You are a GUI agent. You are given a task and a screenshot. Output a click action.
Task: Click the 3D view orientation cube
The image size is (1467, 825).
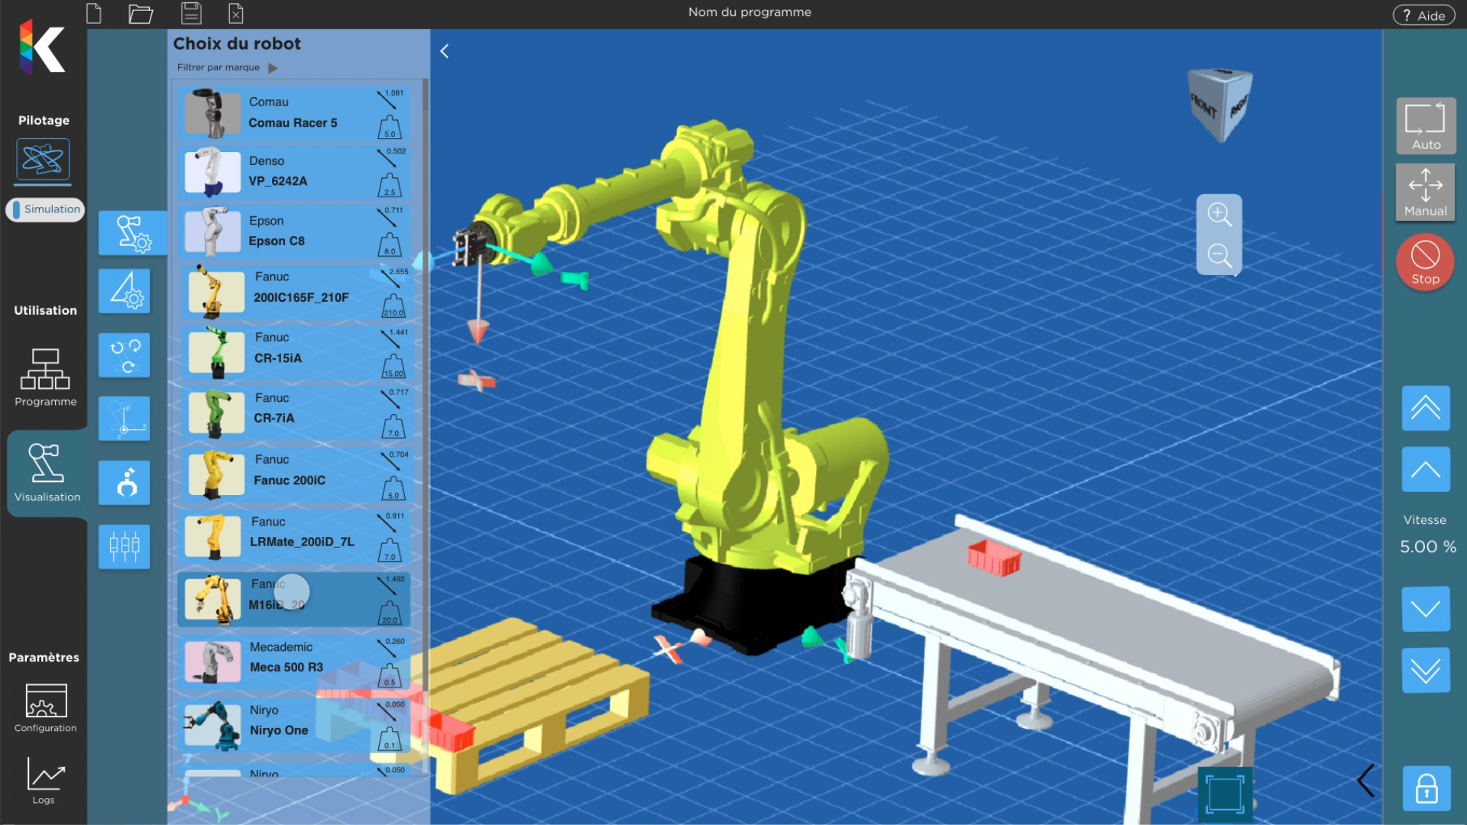[x=1220, y=105]
